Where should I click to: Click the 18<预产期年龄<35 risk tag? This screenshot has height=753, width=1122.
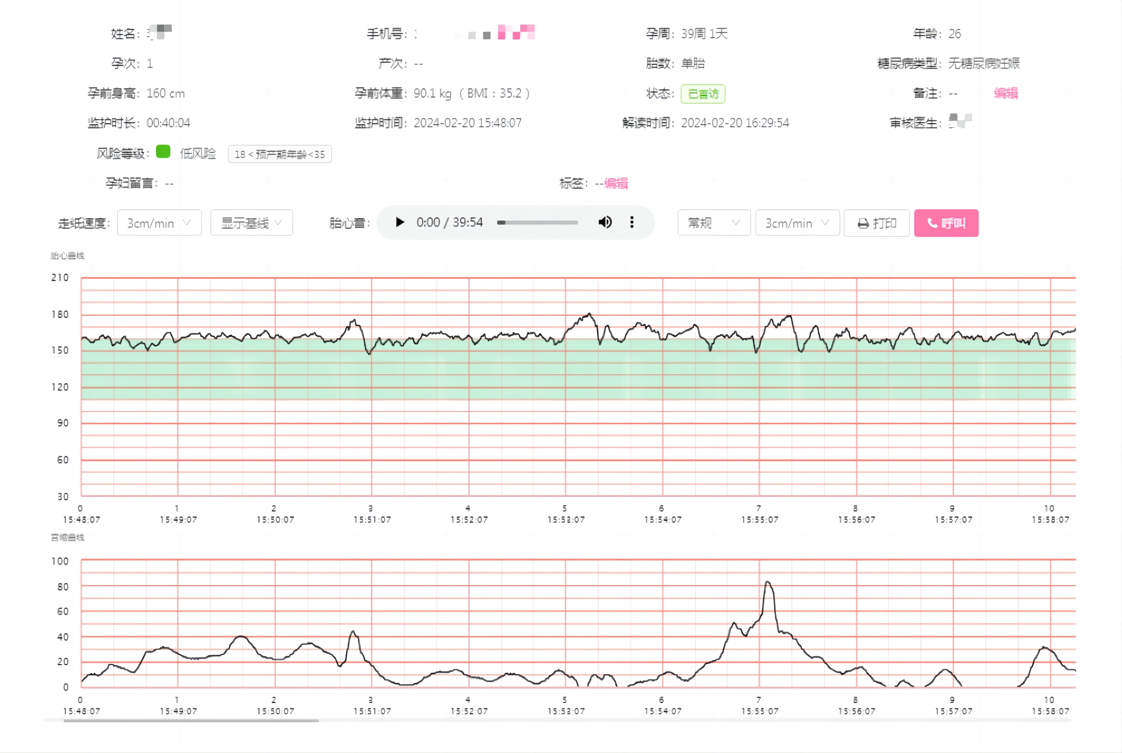click(x=279, y=154)
